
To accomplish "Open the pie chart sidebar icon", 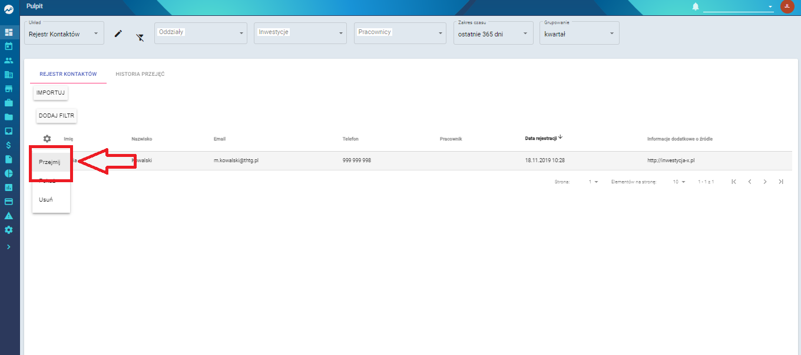I will (x=9, y=173).
